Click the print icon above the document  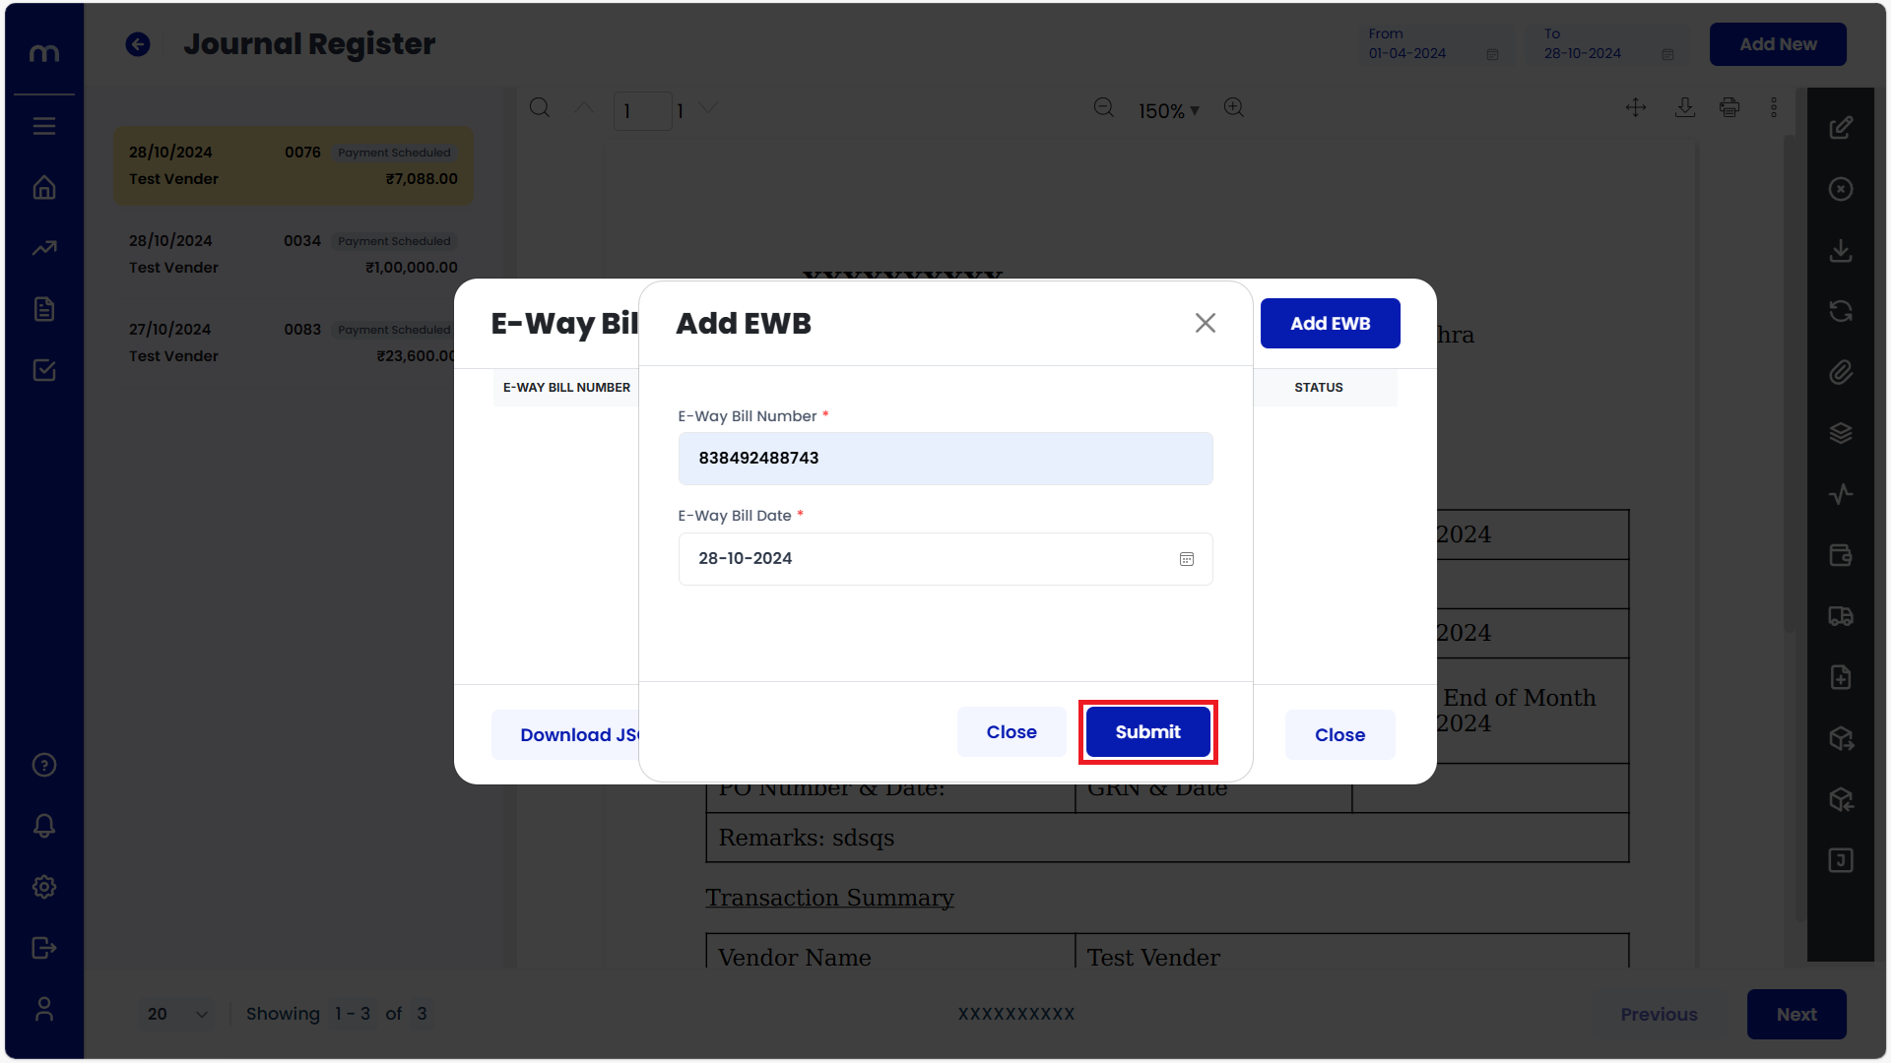pos(1729,107)
